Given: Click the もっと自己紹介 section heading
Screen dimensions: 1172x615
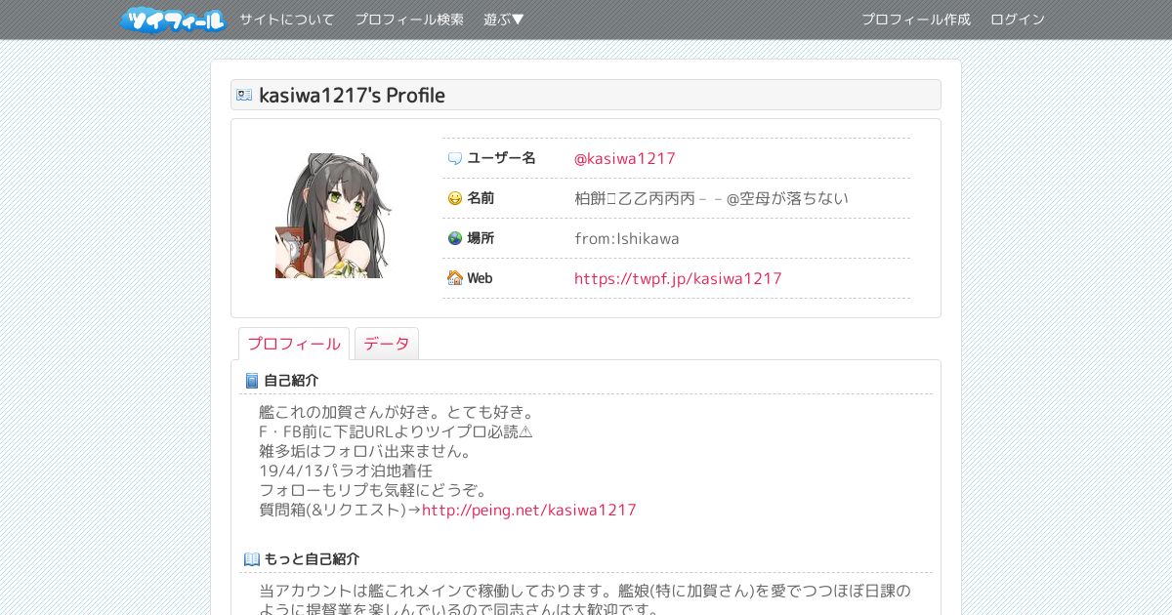Looking at the screenshot, I should 312,559.
